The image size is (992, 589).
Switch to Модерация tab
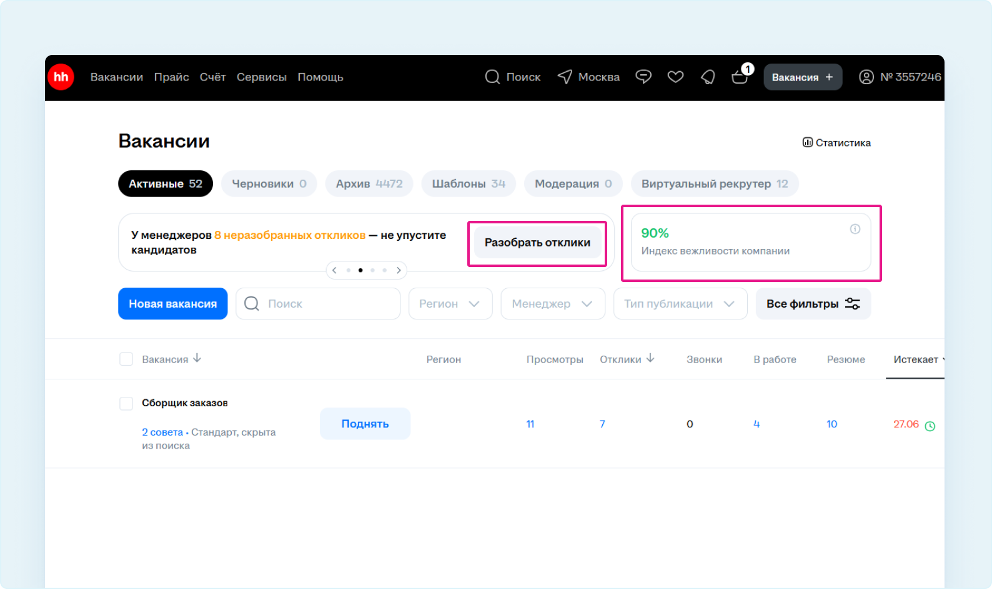click(573, 183)
